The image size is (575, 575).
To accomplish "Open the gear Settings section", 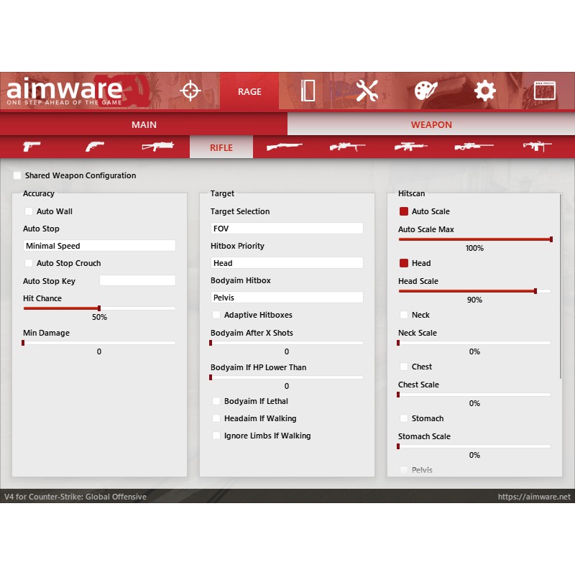I will tap(484, 91).
